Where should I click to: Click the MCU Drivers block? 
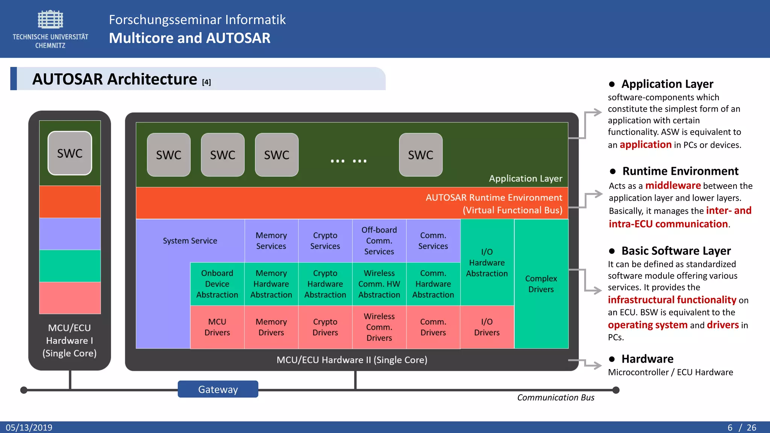217,327
